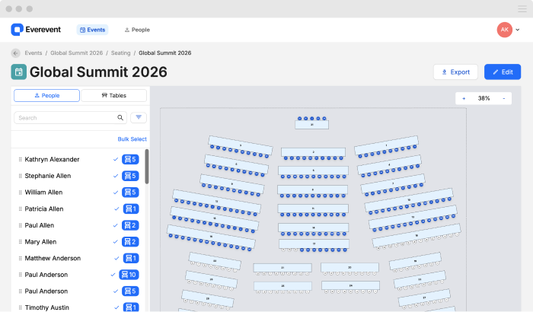Click the checkmark next to Mary Allen
Image resolution: width=533 pixels, height=312 pixels.
(116, 242)
